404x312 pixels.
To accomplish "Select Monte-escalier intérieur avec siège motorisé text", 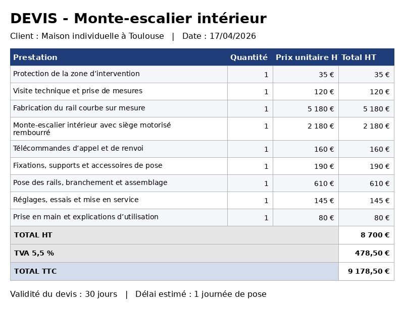I will point(92,125).
